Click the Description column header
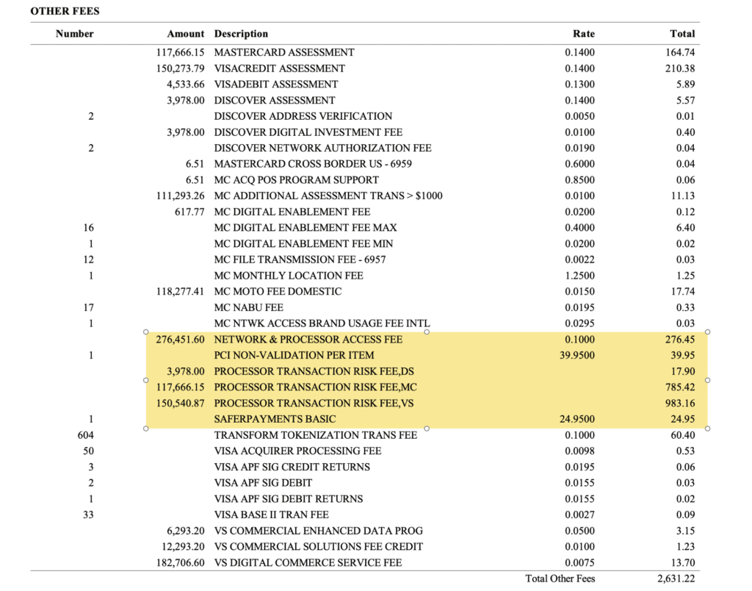 click(241, 34)
